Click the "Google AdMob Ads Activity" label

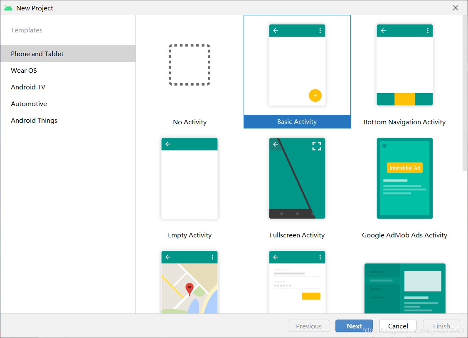[x=404, y=235]
